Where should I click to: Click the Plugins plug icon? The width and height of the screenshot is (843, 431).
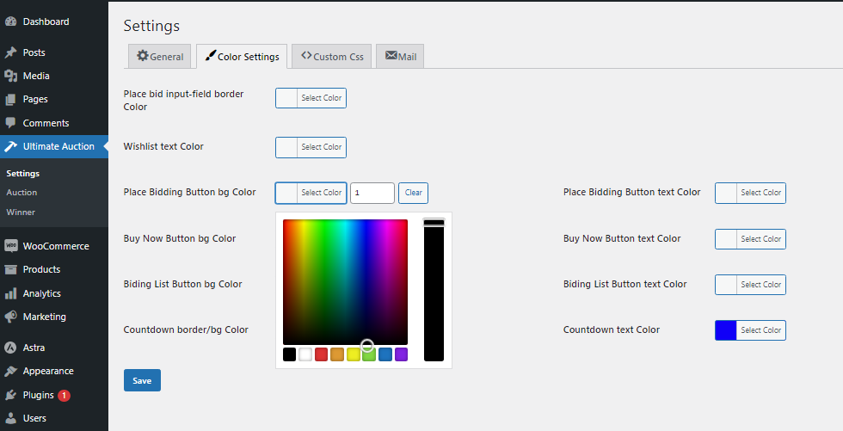tap(10, 395)
